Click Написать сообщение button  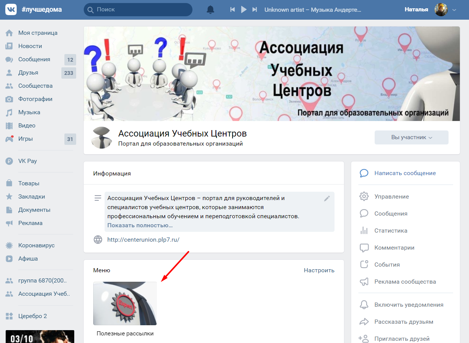coord(405,173)
